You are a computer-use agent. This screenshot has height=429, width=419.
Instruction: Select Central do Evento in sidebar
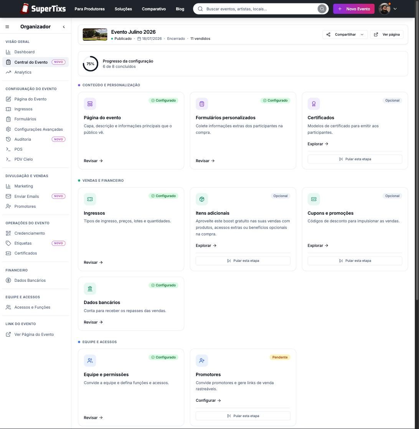pos(35,62)
